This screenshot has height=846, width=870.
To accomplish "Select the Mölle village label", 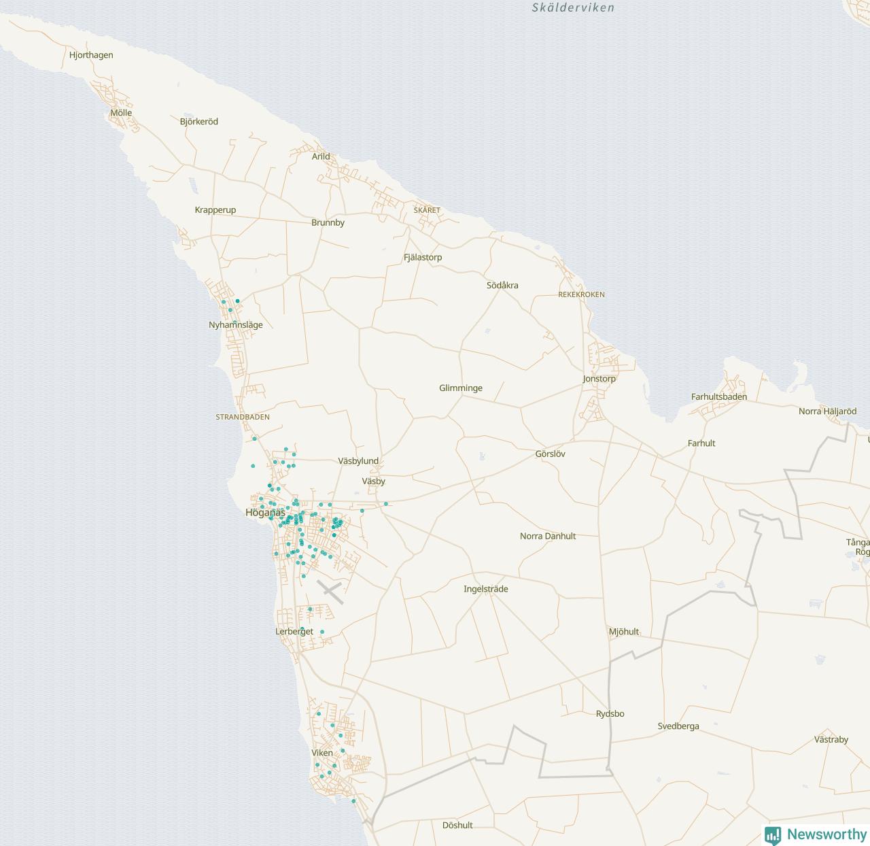I will coord(121,113).
